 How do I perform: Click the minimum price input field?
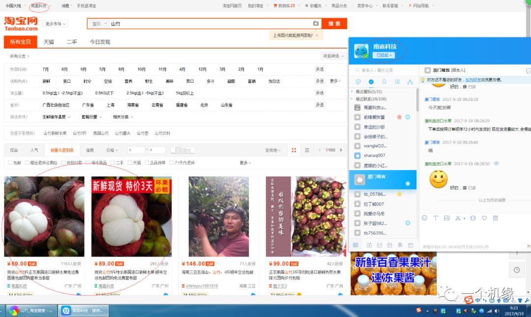click(137, 150)
